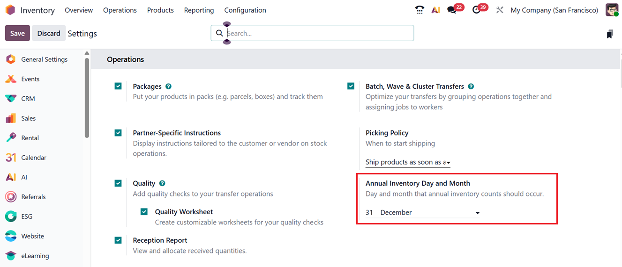
Task: Open the Picking Policy dropdown
Action: 407,162
